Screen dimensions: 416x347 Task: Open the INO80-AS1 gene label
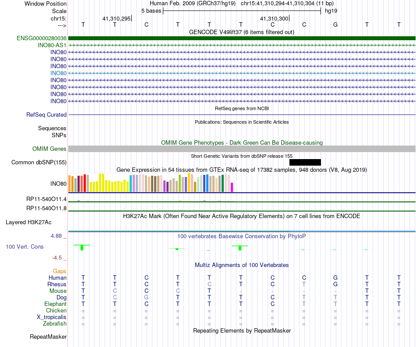point(52,45)
